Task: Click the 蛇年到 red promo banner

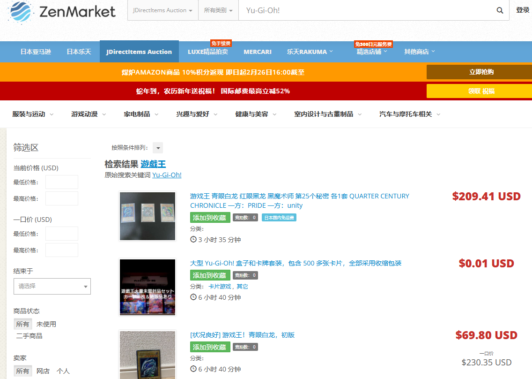Action: tap(213, 91)
